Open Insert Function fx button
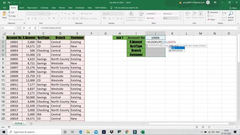240x135 pixels. (x=35, y=28)
